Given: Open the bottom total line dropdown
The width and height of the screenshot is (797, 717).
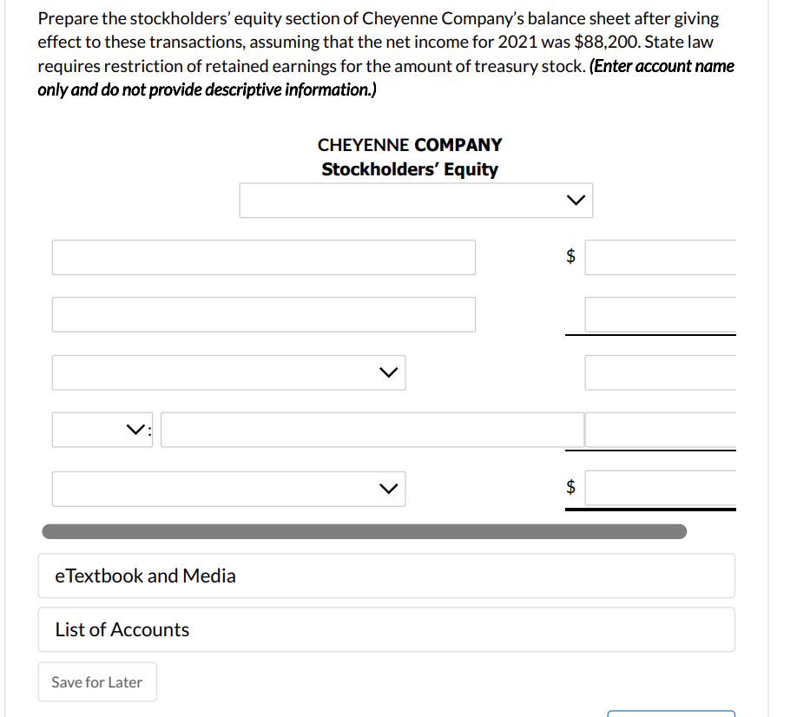Looking at the screenshot, I should pos(228,488).
